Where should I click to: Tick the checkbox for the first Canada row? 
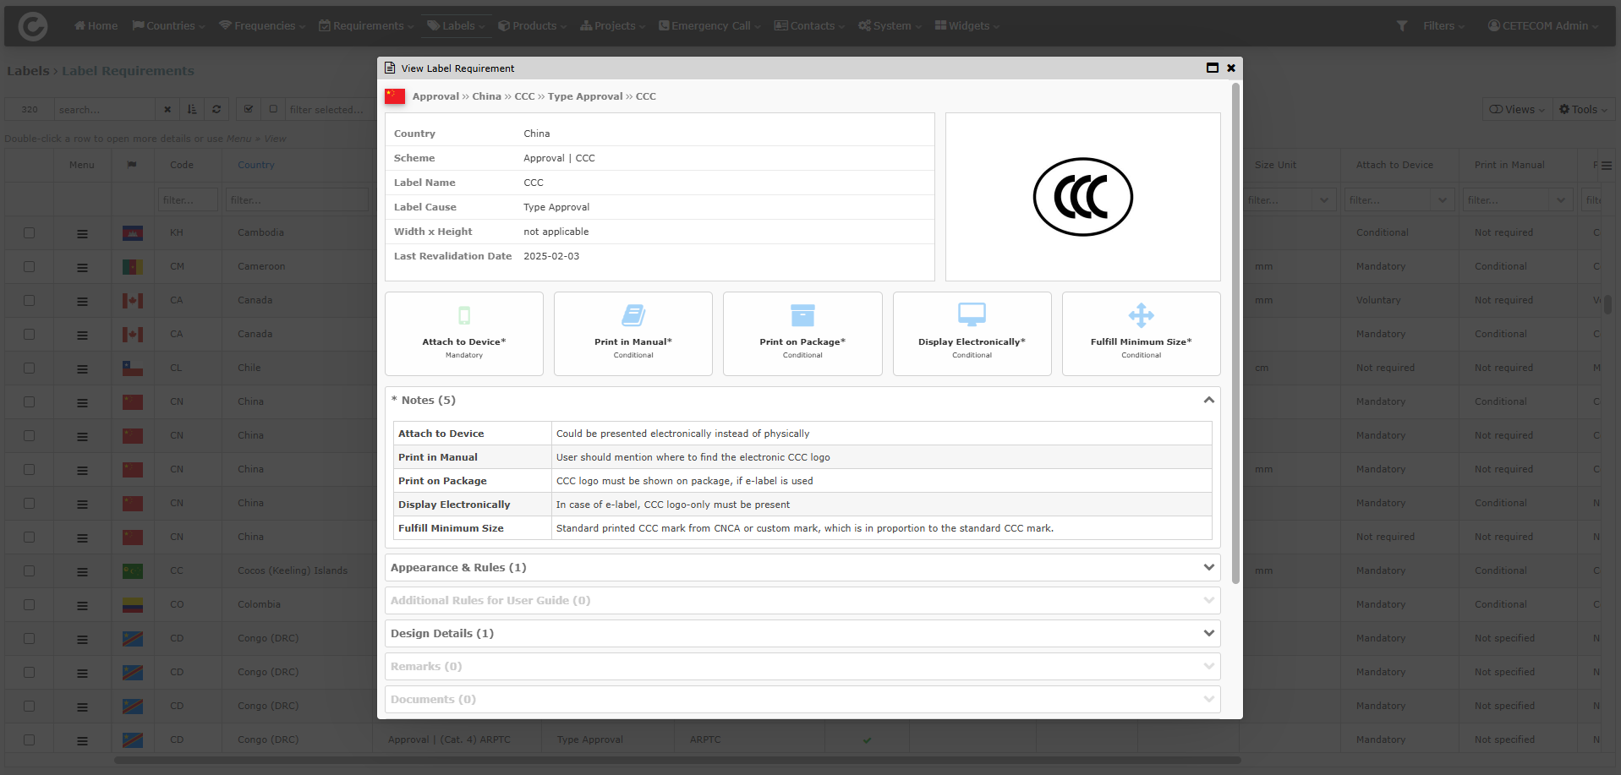coord(30,301)
